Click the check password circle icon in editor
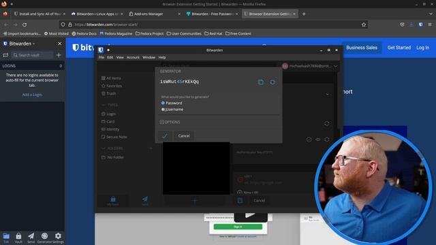This screenshot has height=245, width=436. click(x=309, y=140)
